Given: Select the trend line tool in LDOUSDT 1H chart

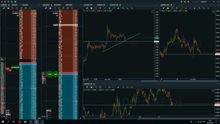Looking at the screenshot, I should 105,87.
